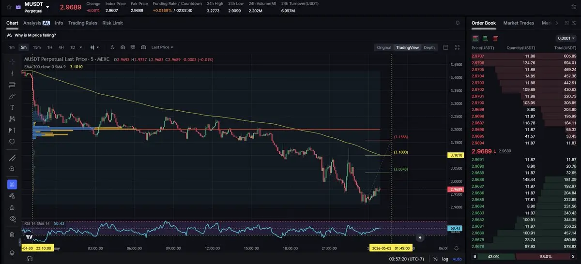Star MUSDT as a favorite
Viewport: 581px width, 264px height.
point(9,7)
